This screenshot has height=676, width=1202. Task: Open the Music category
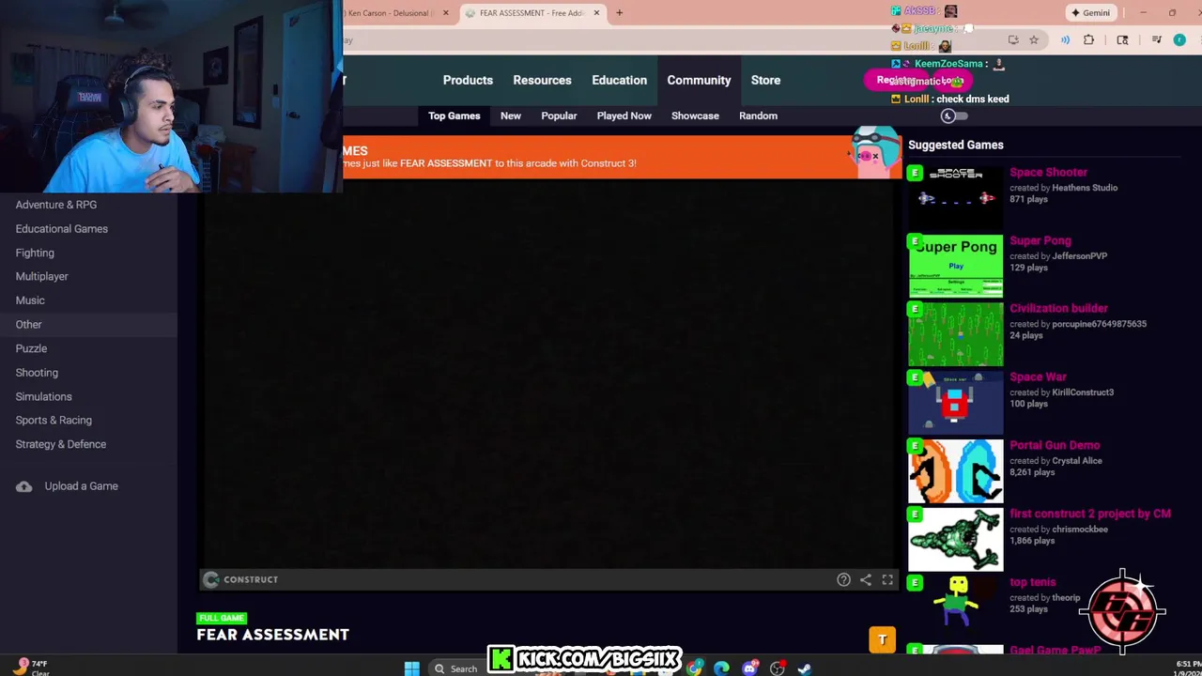pyautogui.click(x=30, y=300)
